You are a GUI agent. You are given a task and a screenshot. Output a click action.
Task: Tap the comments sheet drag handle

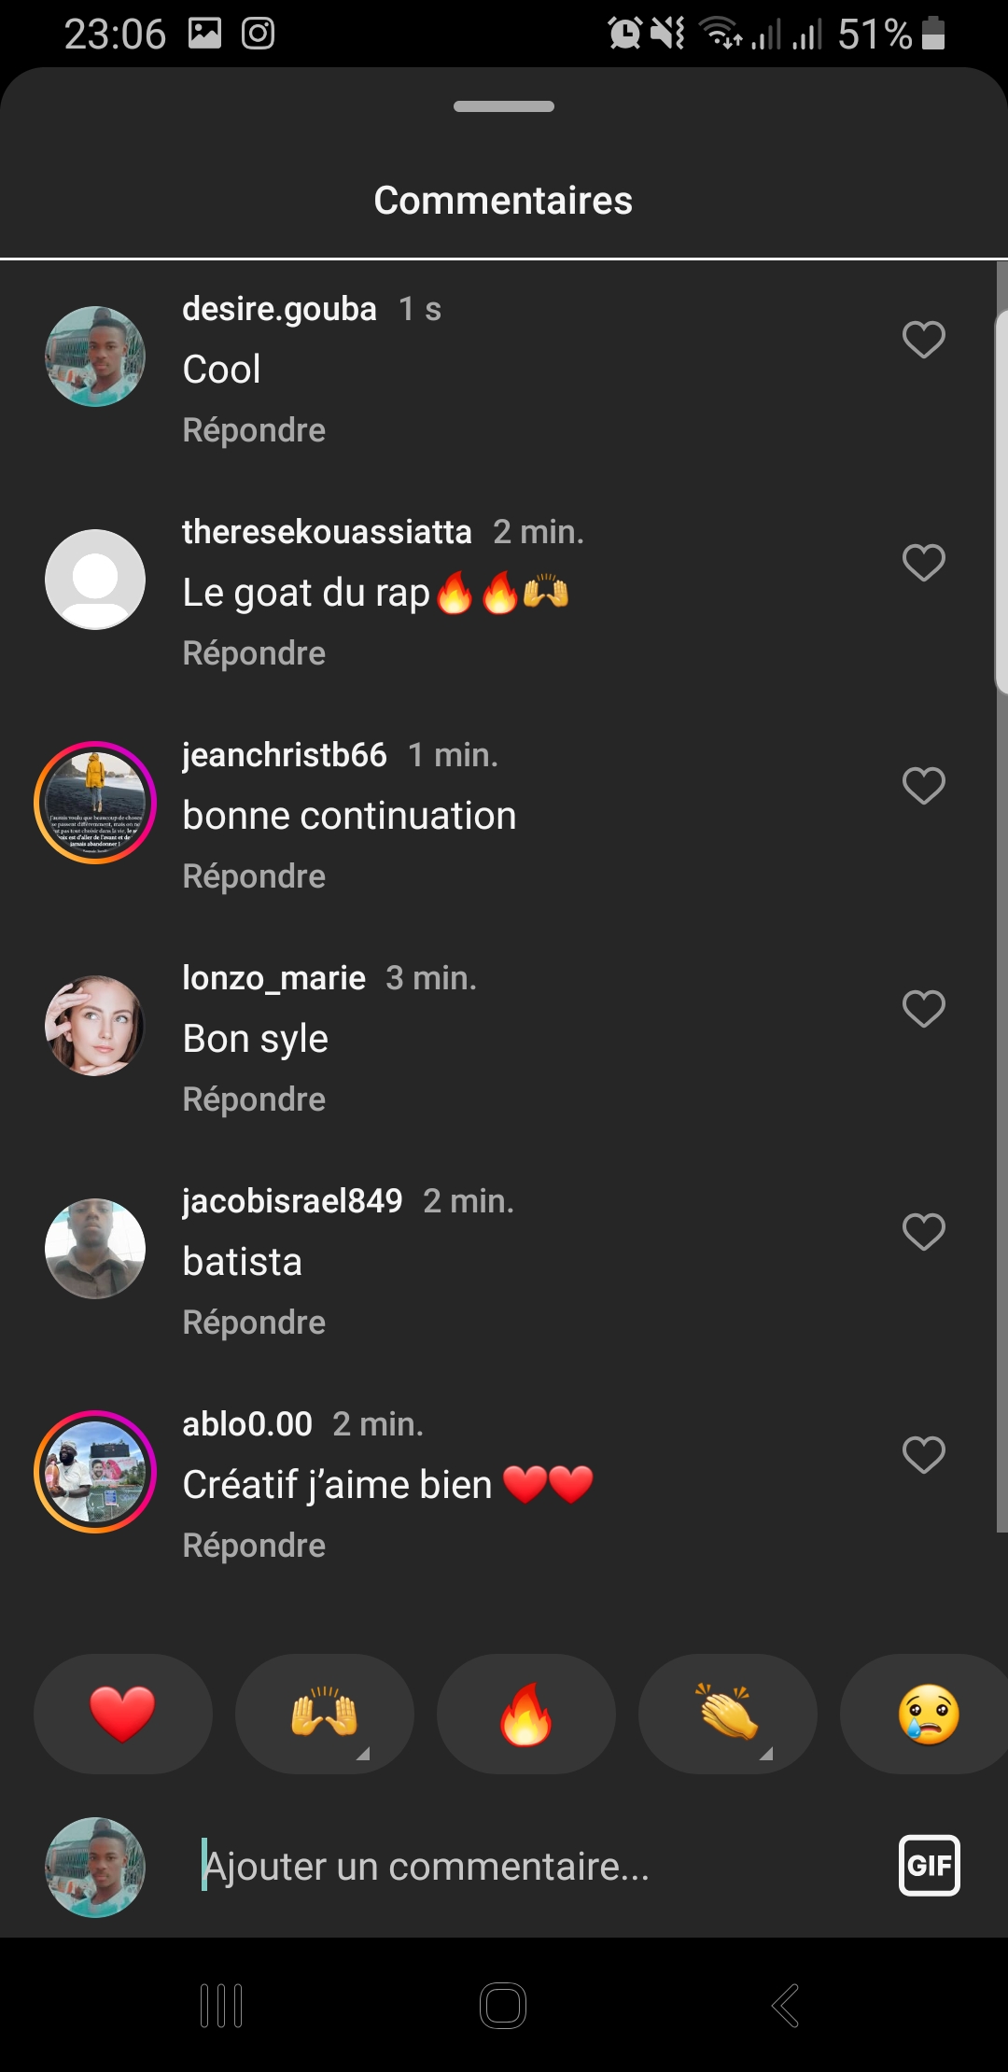tap(504, 106)
